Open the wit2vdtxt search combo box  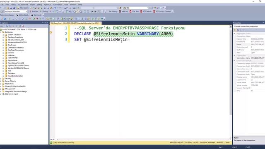coord(135,8)
